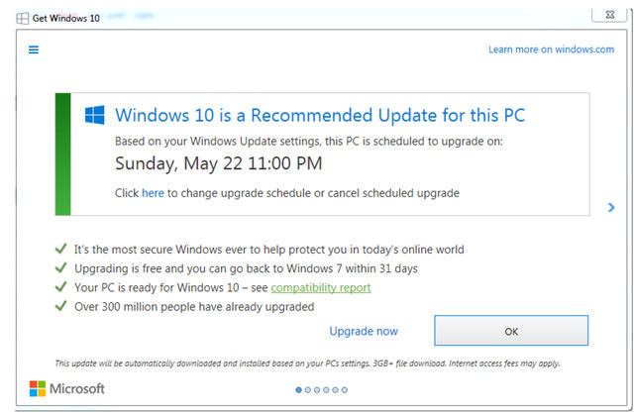
Task: Click the Windows logo in the update banner
Action: tap(95, 115)
